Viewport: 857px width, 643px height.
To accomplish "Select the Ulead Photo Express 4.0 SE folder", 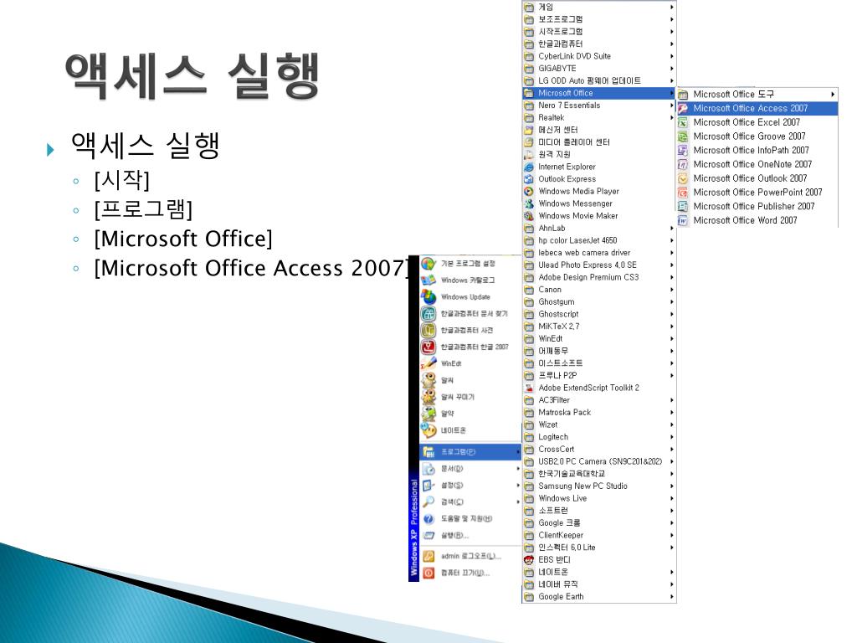I will (599, 265).
